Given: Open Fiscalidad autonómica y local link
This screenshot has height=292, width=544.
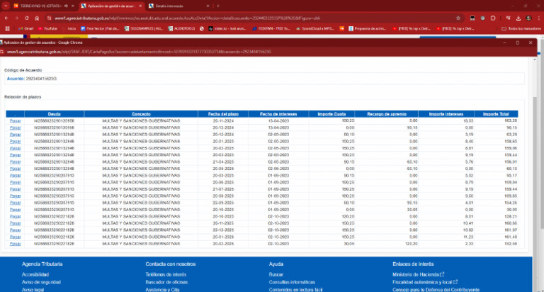Looking at the screenshot, I should pos(422,282).
